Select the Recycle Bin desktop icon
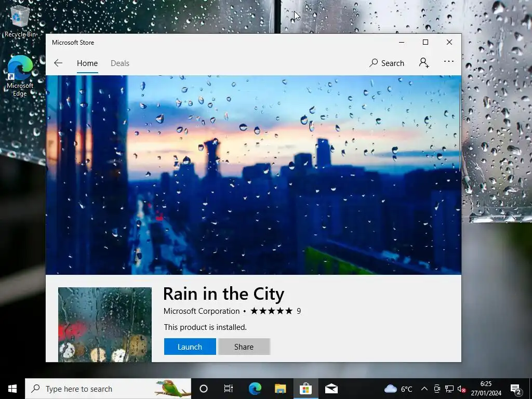This screenshot has width=532, height=399. [20, 21]
